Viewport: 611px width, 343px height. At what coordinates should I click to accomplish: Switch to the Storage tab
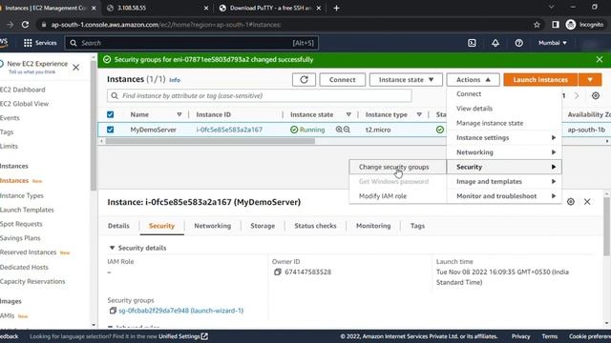(x=263, y=226)
